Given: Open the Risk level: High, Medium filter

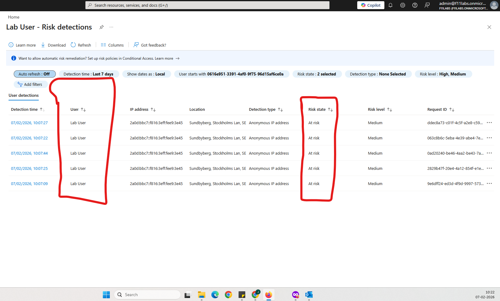Looking at the screenshot, I should [x=443, y=74].
